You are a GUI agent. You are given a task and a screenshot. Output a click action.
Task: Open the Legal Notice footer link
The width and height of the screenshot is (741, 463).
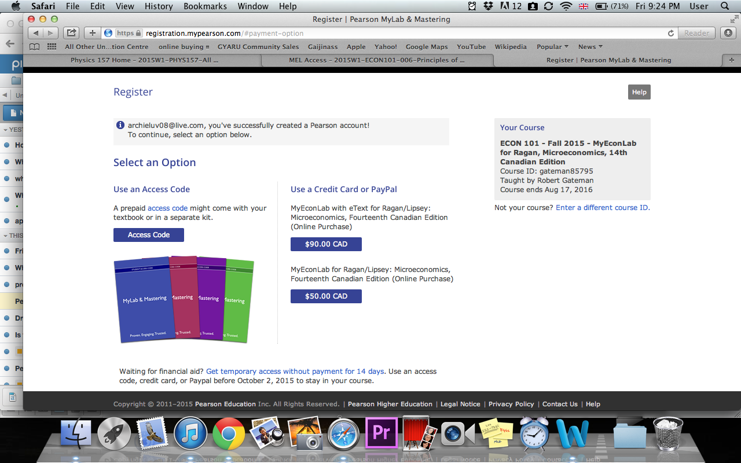(460, 404)
